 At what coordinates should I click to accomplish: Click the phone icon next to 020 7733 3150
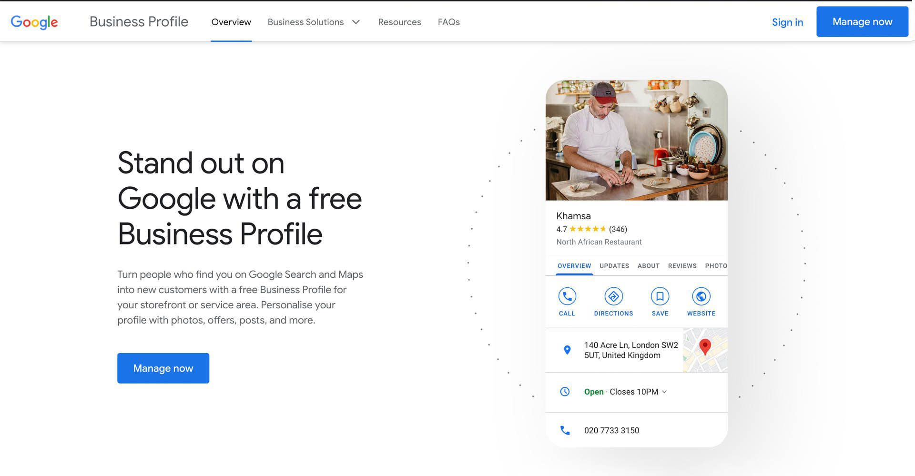565,430
